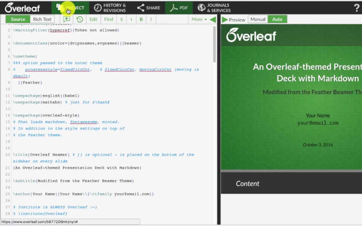Screen dimensions: 362x226
Task: Open the Edit menu
Action: [x=94, y=19]
